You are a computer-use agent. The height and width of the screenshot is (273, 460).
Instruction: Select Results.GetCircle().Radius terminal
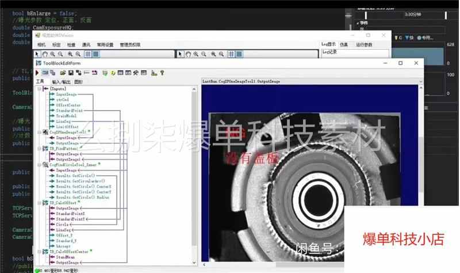coord(82,198)
